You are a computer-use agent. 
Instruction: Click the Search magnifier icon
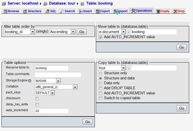click(62, 11)
